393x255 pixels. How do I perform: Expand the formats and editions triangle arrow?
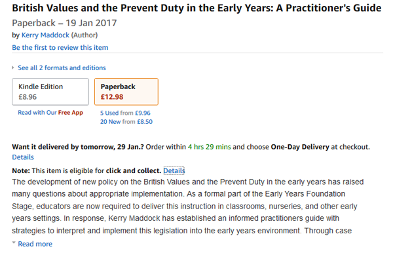(13, 68)
